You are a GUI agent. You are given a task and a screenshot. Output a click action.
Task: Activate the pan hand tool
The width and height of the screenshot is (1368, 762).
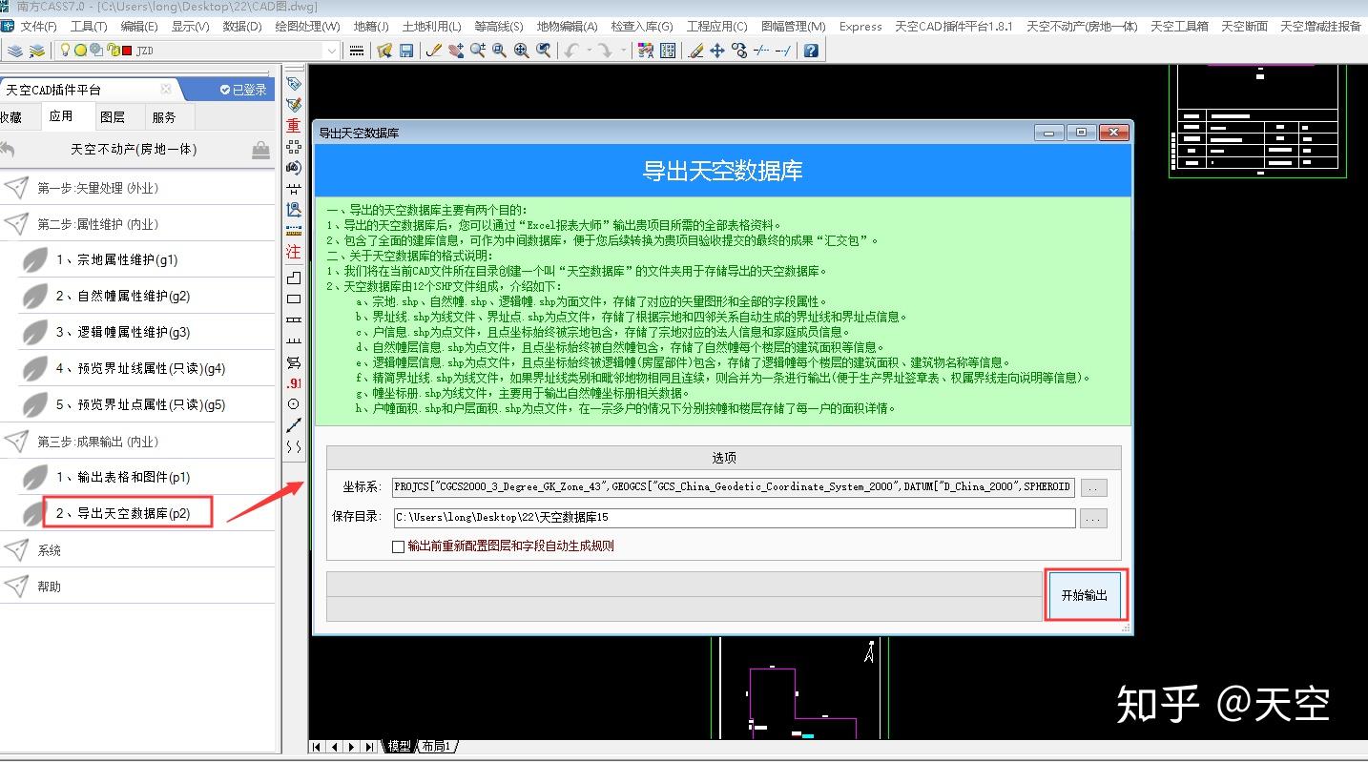point(455,51)
